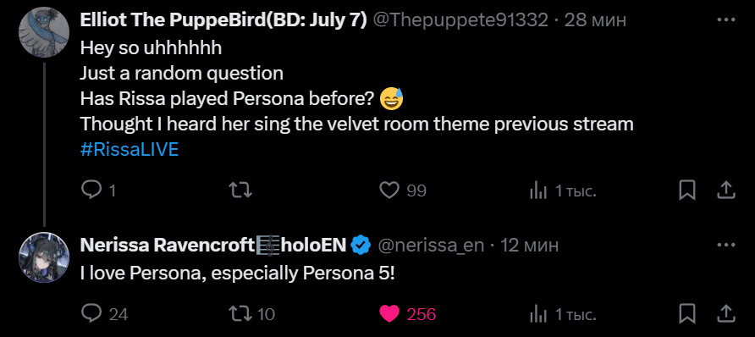
Task: Unlike Nerissa's reply with pink heart
Action: tap(389, 314)
